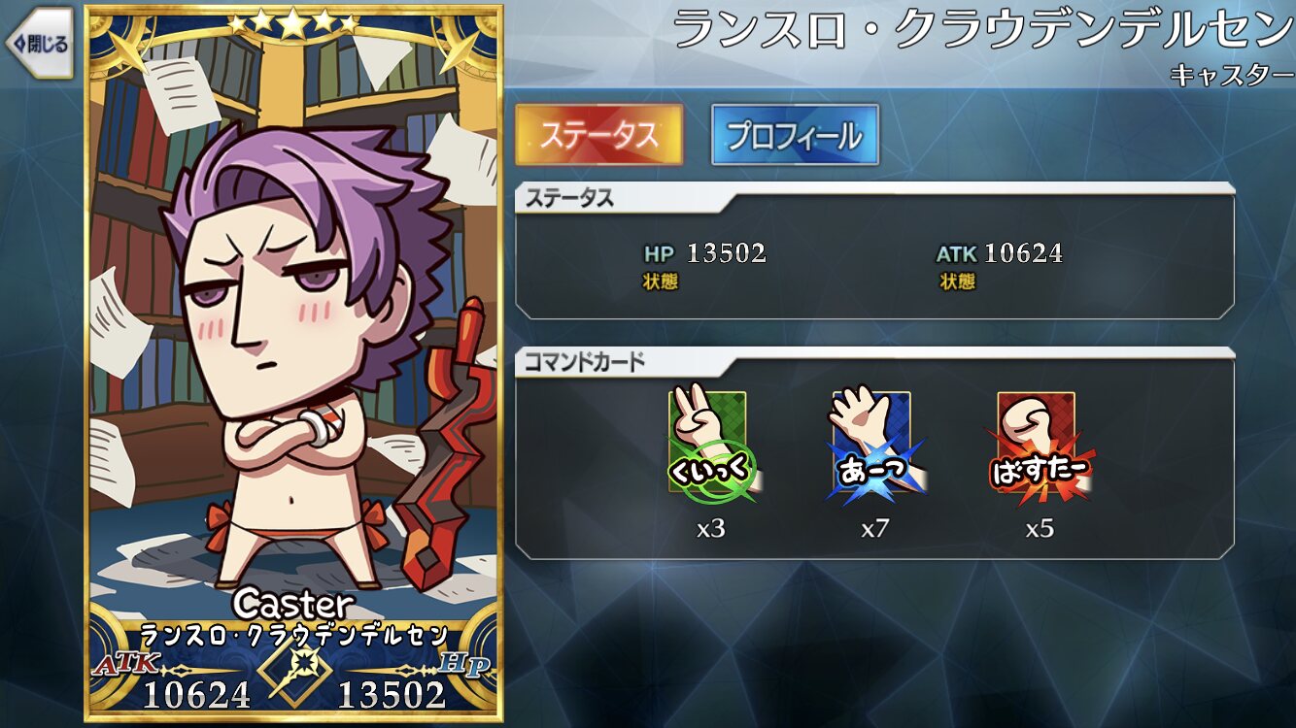Tap the キャスター class label at top right
Viewport: 1296px width, 728px height.
tap(1232, 74)
